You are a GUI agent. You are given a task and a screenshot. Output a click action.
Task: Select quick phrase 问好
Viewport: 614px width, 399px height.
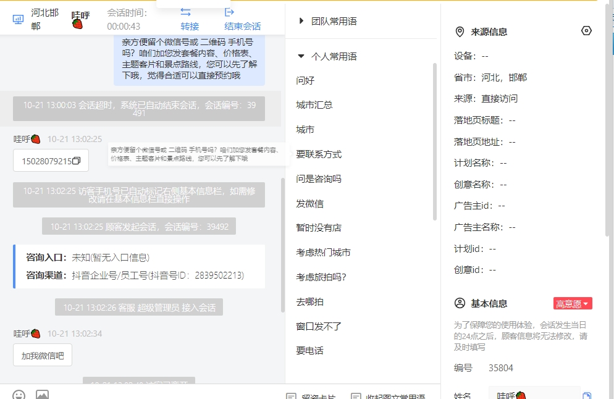tap(305, 80)
